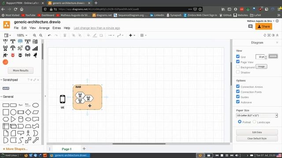Select the Hexagon shape in General

[6, 119]
